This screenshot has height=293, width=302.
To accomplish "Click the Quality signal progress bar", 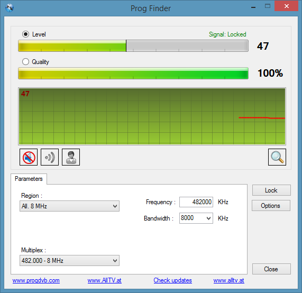I will (x=133, y=73).
